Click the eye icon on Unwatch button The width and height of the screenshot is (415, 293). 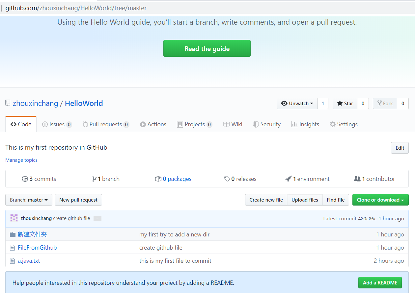pos(284,103)
